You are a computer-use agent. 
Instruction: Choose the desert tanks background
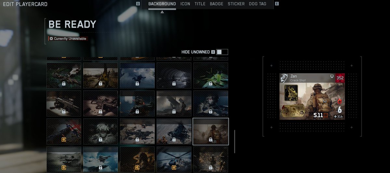[64, 159]
